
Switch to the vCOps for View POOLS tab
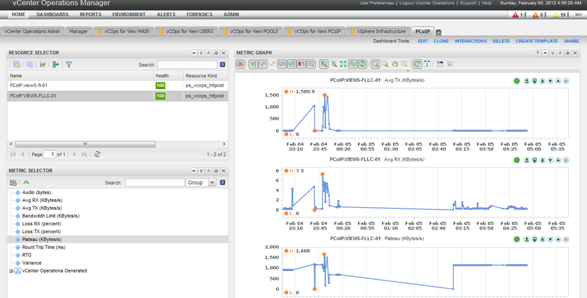pyautogui.click(x=250, y=31)
